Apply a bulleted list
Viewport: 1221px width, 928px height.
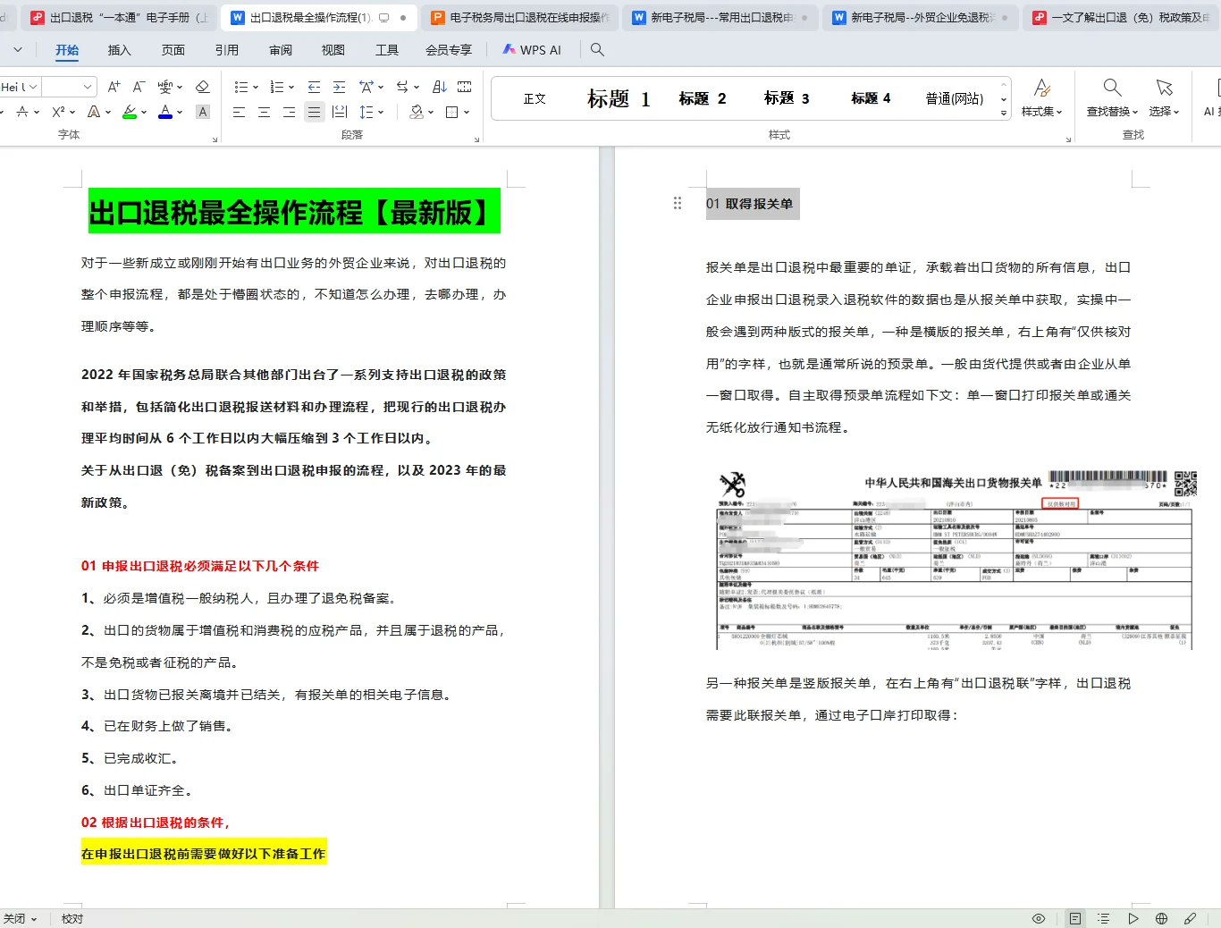click(x=240, y=87)
